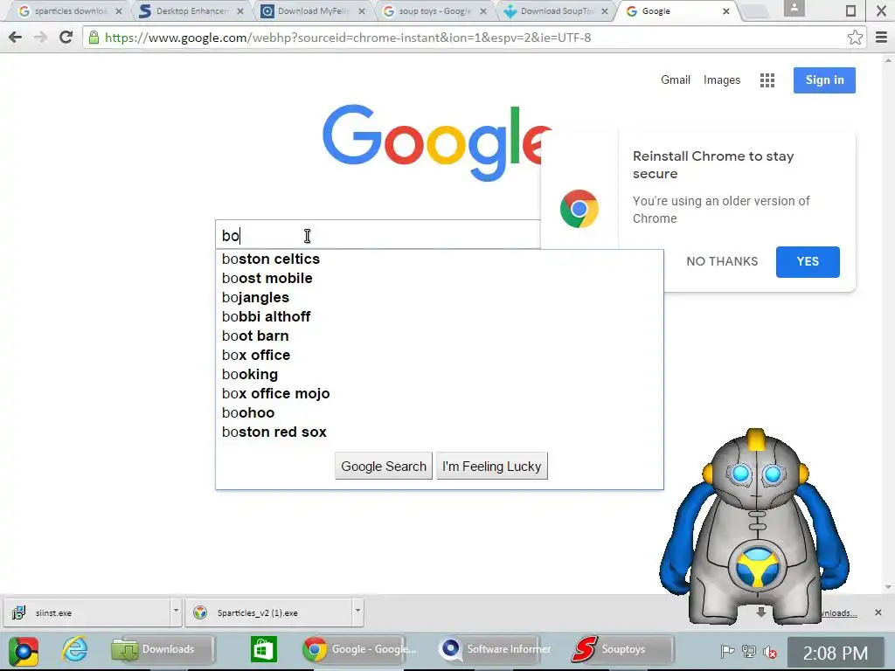895x671 pixels.
Task: Open the Sparticles_v2 (1).exe download item
Action: [268, 612]
